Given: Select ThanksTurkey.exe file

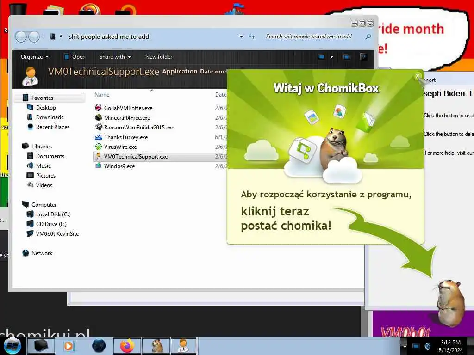Looking at the screenshot, I should click(126, 137).
